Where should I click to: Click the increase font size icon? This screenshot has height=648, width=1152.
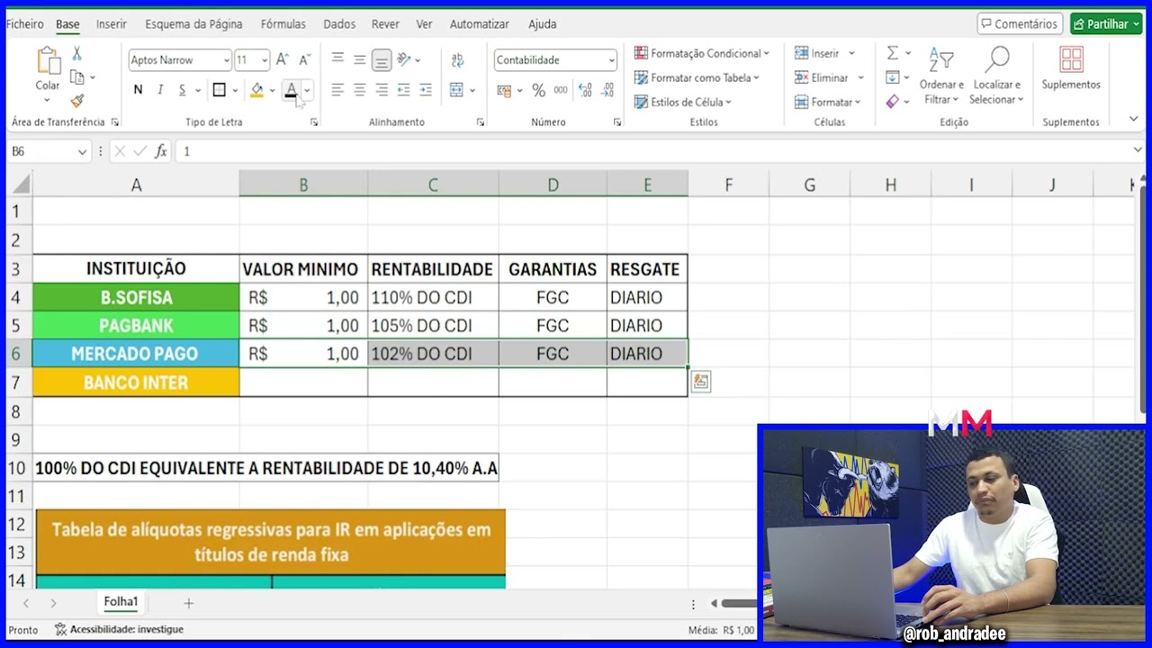283,60
